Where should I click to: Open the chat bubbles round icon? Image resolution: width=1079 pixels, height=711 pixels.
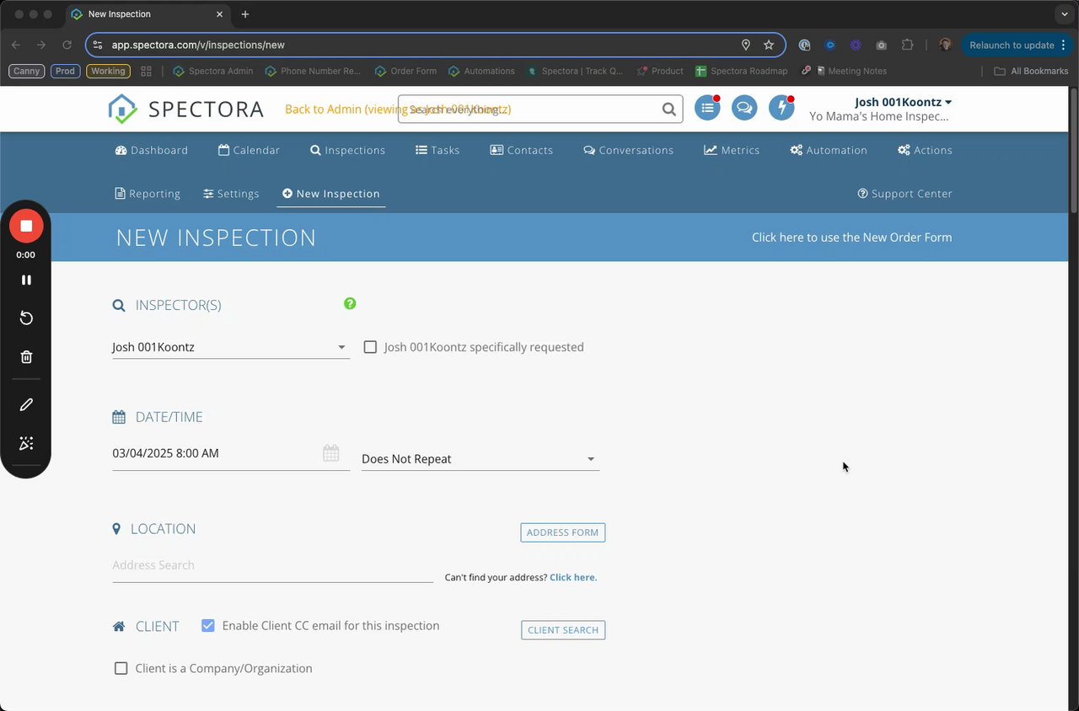coord(744,108)
